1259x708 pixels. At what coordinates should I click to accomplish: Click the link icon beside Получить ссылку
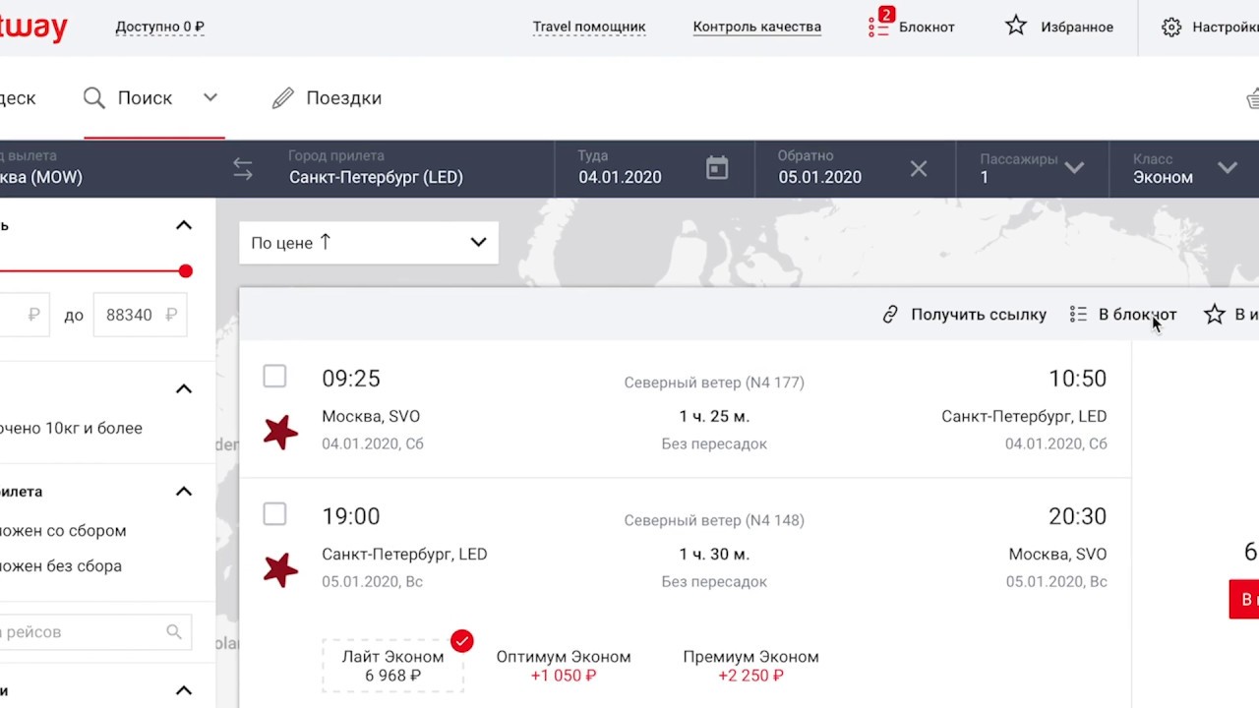coord(891,315)
